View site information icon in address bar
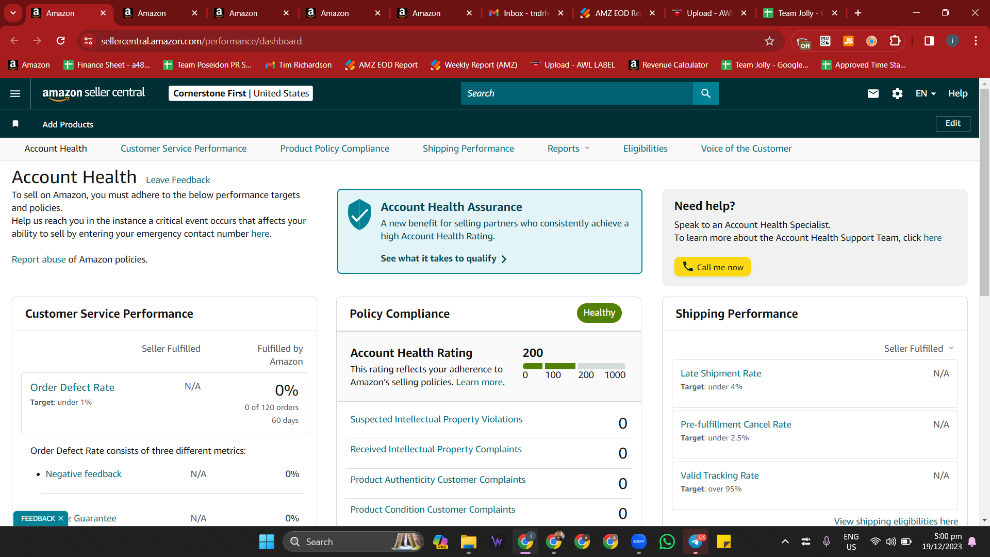 [x=88, y=41]
